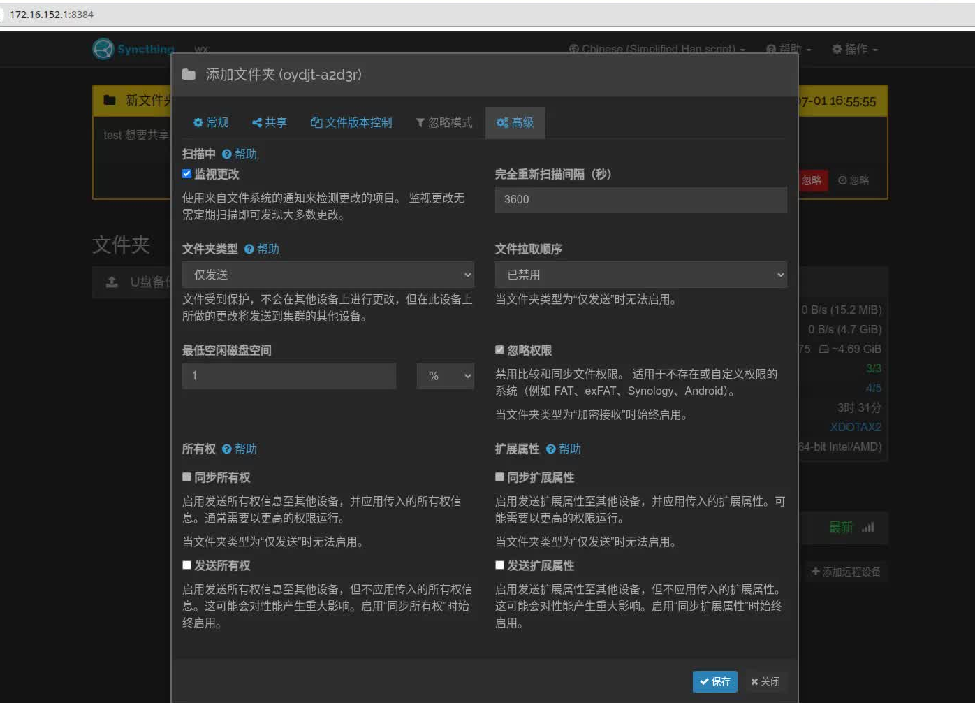Enable the 同步扩展属性 checkbox

point(499,477)
